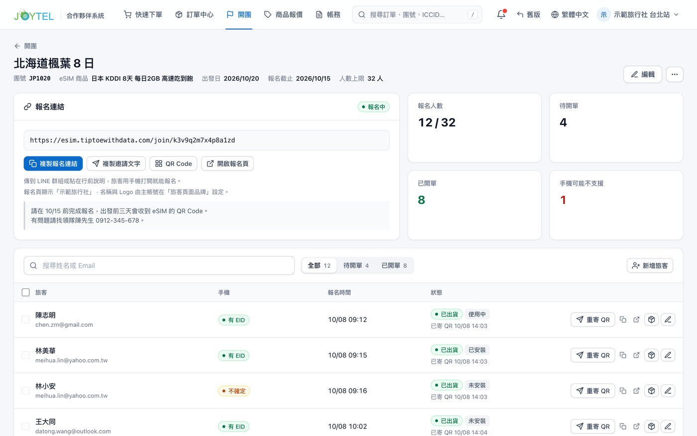Click package icon in 王大同 row
Image resolution: width=697 pixels, height=436 pixels.
click(651, 427)
